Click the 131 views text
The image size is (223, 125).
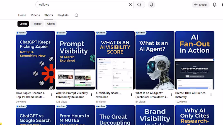click(61, 102)
